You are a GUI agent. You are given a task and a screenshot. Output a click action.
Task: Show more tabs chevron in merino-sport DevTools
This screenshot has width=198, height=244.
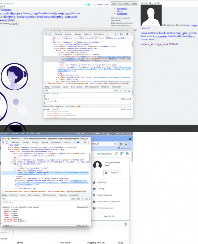[x=107, y=34]
